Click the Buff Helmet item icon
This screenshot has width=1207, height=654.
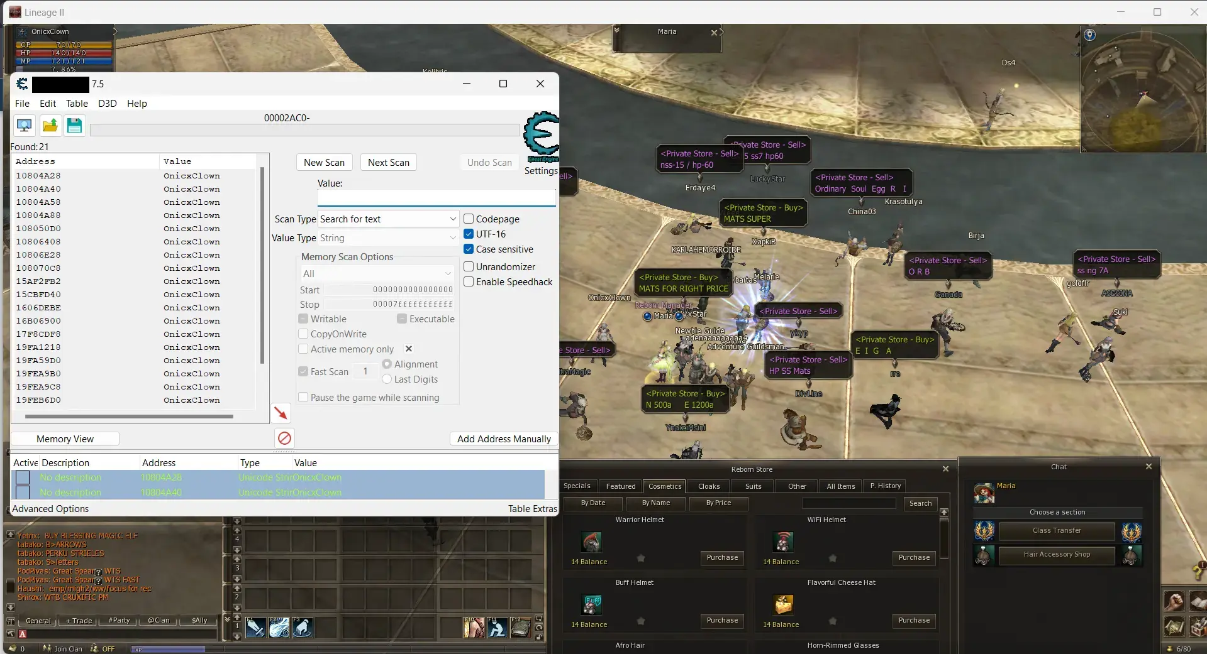(x=591, y=605)
